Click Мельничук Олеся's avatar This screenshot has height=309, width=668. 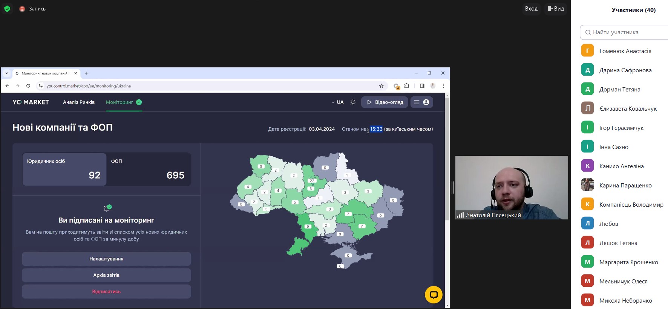coord(587,281)
